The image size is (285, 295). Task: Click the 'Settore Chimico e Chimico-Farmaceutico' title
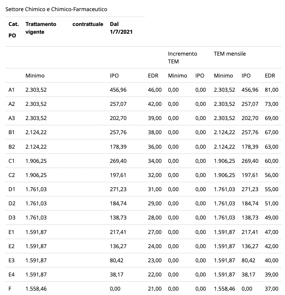[x=56, y=9]
